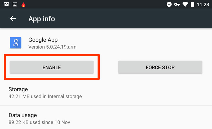Open the Storage section
212x129 pixels.
click(106, 93)
